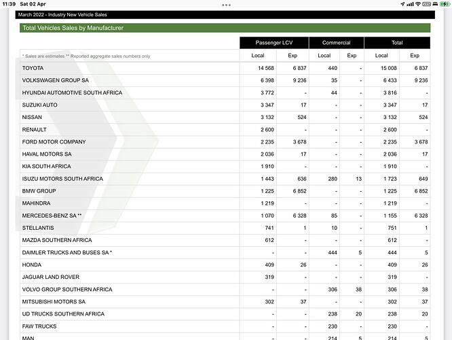Select the MAHINDRA row name

point(37,203)
